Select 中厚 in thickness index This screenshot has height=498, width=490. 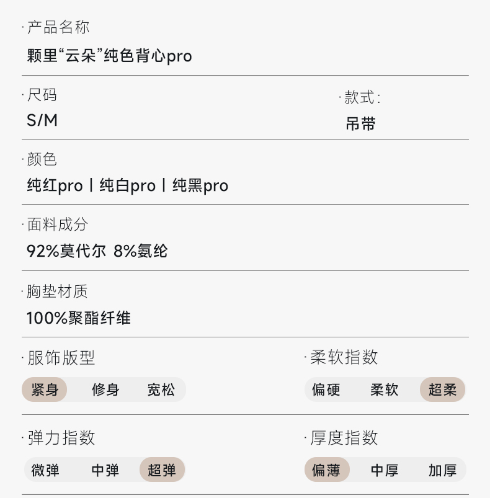[x=385, y=470]
